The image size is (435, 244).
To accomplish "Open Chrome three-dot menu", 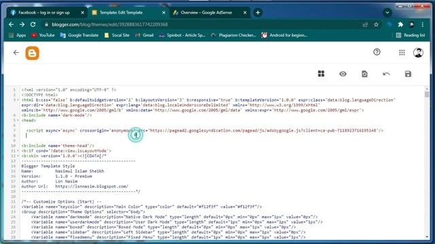I will (x=423, y=24).
